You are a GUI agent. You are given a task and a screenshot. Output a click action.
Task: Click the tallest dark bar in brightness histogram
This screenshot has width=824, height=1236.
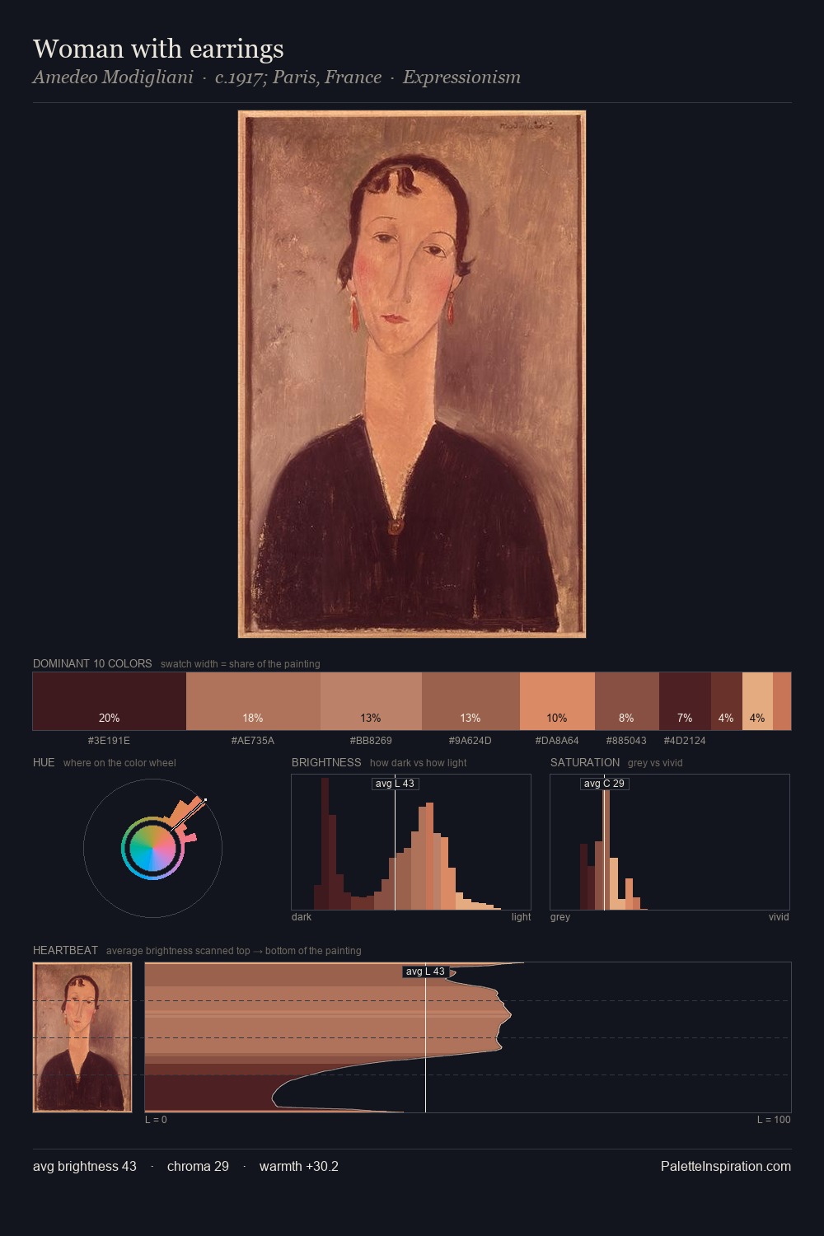(325, 844)
